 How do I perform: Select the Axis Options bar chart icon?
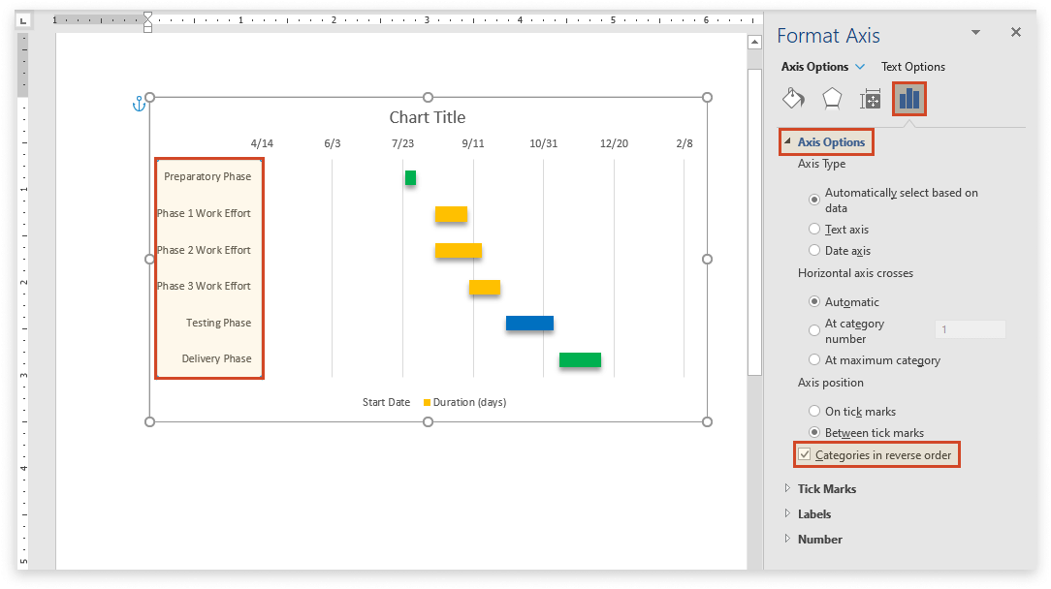pos(908,99)
